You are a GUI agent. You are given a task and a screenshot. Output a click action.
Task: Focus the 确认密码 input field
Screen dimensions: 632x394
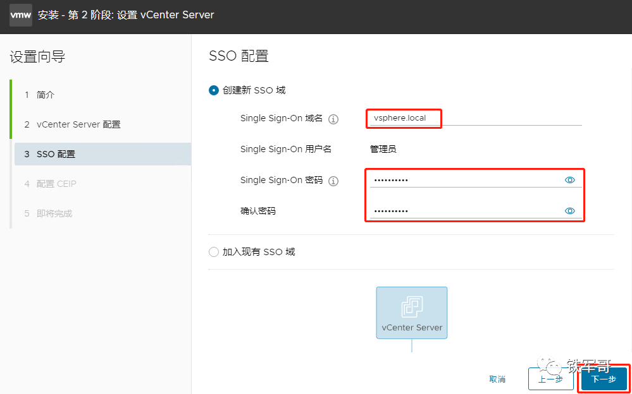(476, 211)
